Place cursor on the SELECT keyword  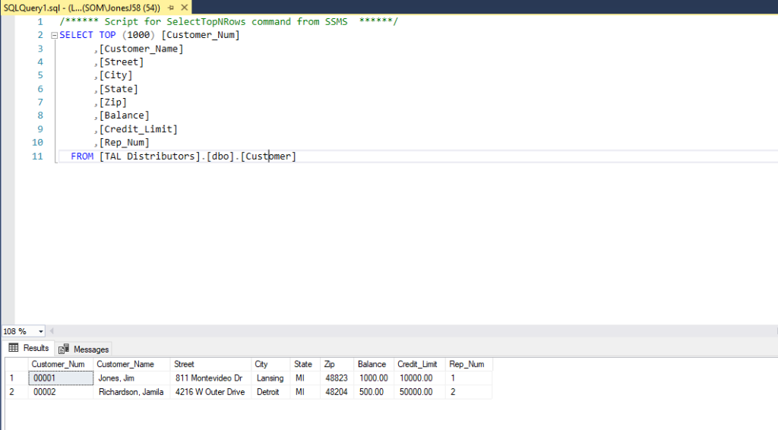(77, 35)
